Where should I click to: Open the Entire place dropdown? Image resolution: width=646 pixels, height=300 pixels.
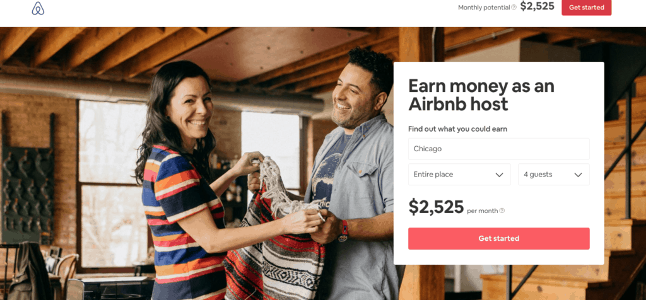click(459, 175)
